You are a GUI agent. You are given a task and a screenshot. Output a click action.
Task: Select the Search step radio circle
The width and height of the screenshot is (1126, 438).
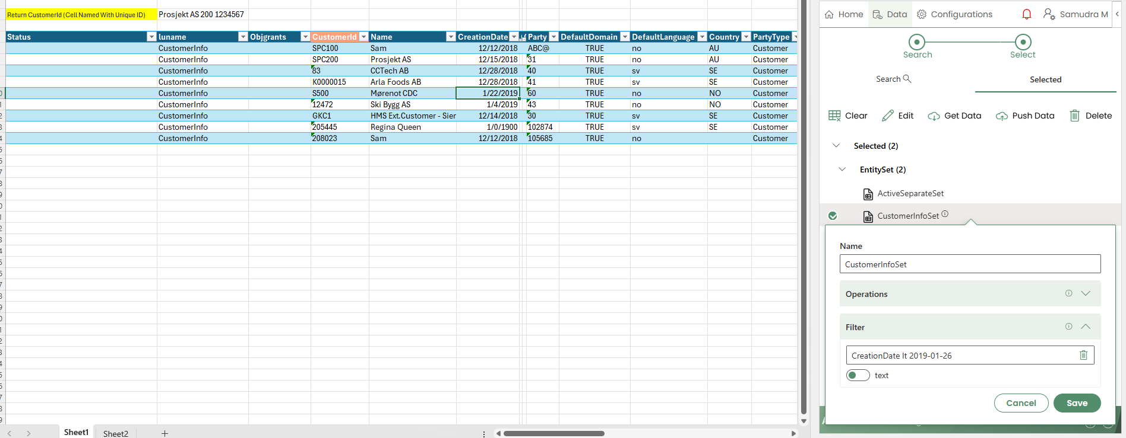(x=917, y=42)
